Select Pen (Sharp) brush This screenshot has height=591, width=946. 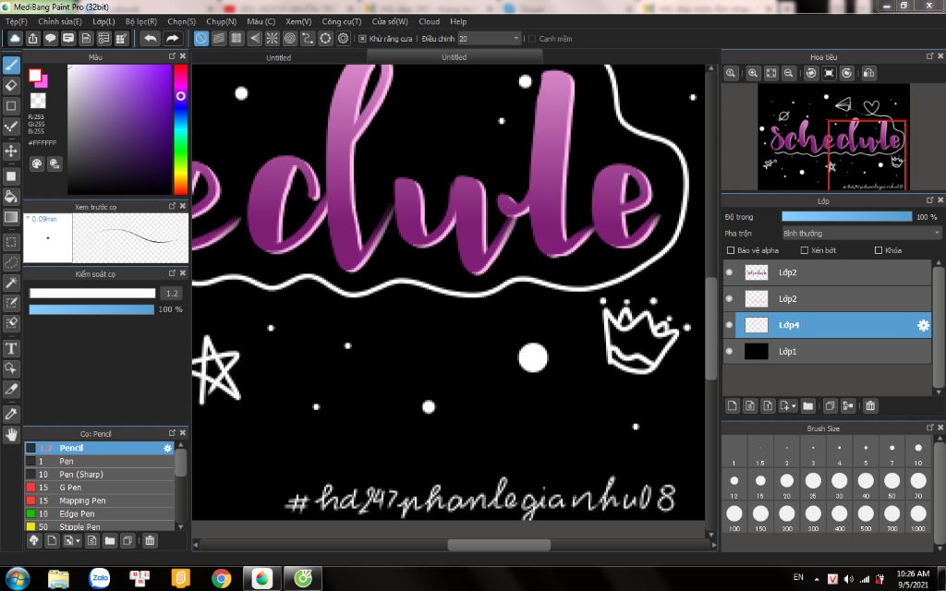(x=100, y=474)
